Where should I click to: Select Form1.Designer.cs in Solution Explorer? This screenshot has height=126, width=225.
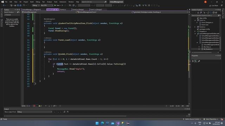coord(207,22)
